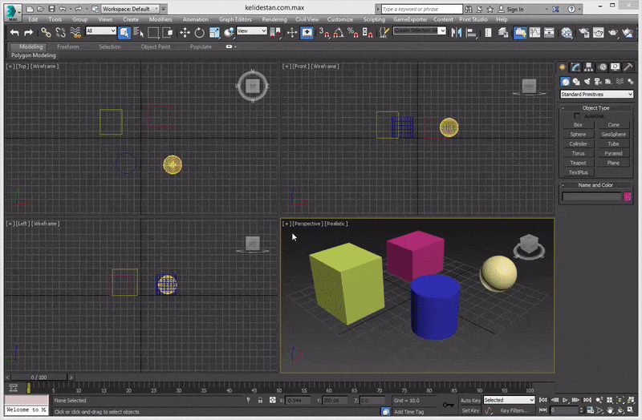Open the Standard Primitives dropdown
642x420 pixels.
(x=596, y=94)
